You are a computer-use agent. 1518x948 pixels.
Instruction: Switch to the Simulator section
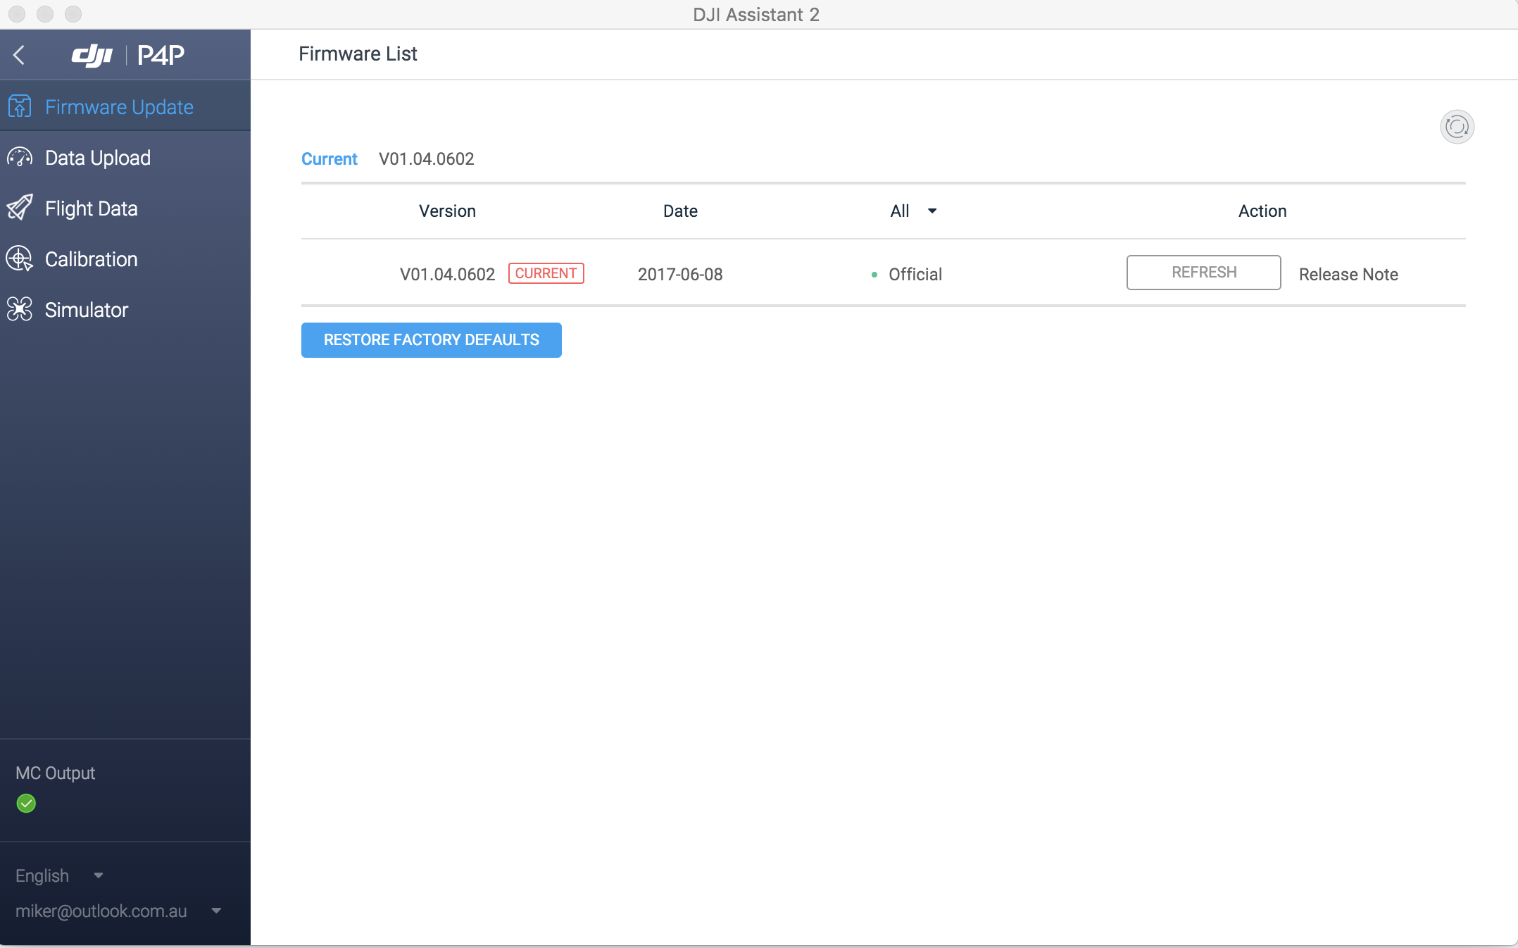(x=86, y=310)
